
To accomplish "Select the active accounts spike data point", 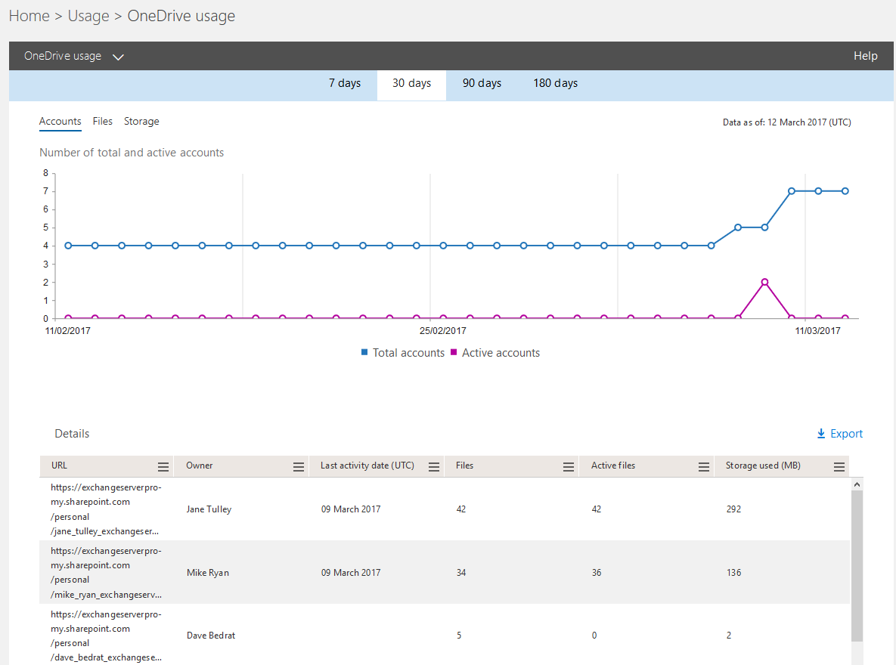I will tap(764, 281).
